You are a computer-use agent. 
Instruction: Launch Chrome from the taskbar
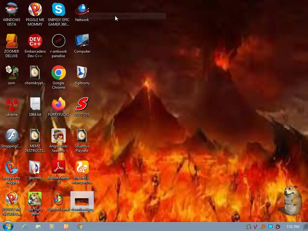click(x=79, y=227)
